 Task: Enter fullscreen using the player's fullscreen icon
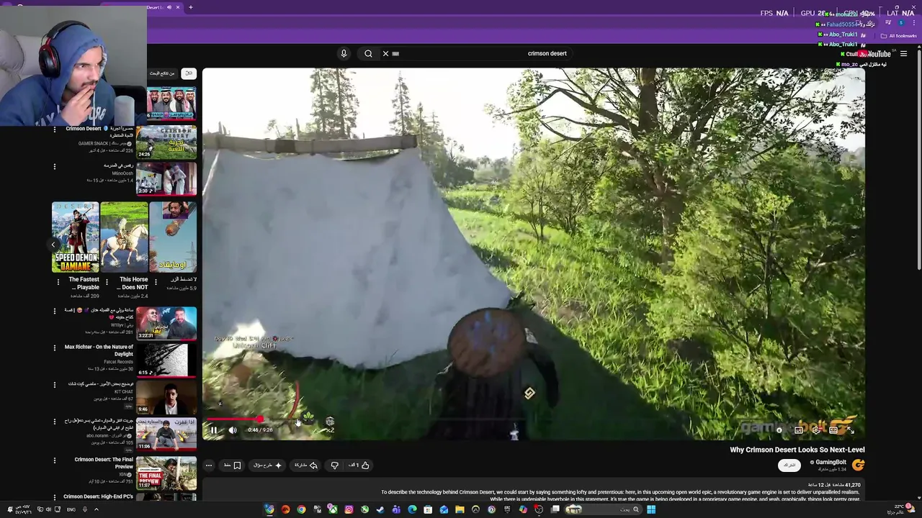[x=850, y=430]
